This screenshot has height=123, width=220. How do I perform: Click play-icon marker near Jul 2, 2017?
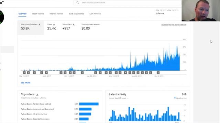(46, 73)
